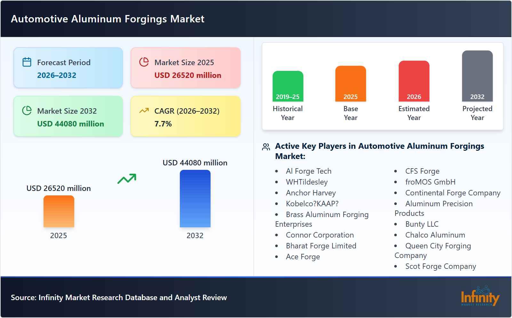This screenshot has width=512, height=318.
Task: Open the Market Size 2032 card
Action: (x=68, y=116)
